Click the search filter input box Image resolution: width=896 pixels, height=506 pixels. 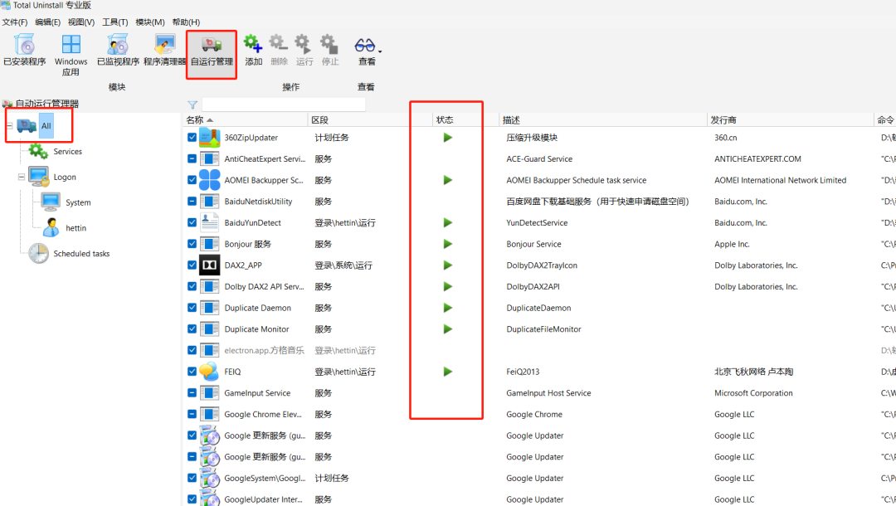284,105
